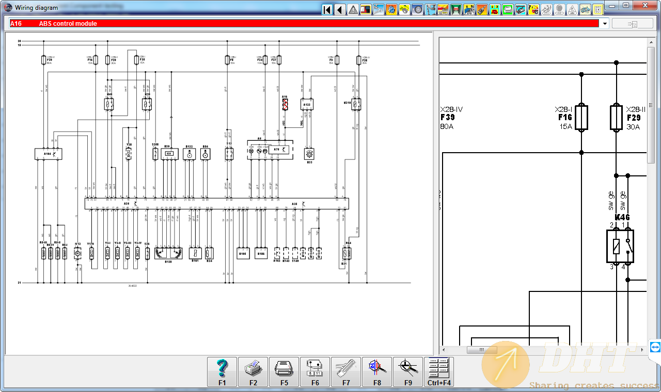Screen dimensions: 661x392
Task: Click the greyed-out button beside the component dropdown
Action: click(632, 24)
